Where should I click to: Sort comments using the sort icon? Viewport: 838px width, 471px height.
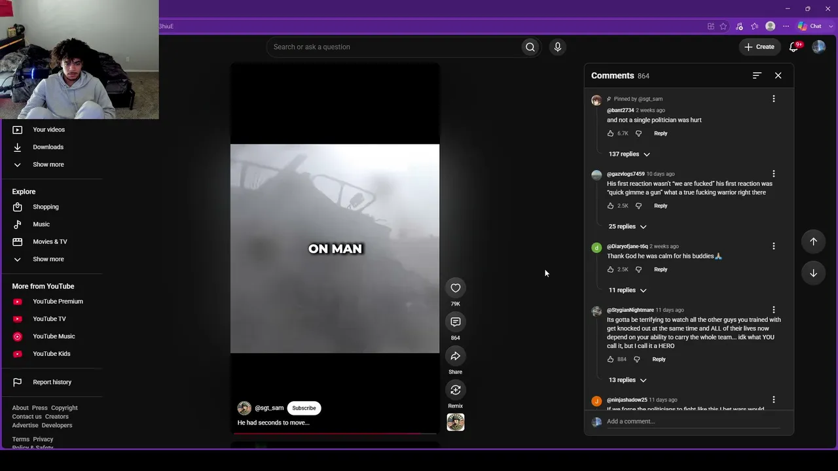(757, 76)
